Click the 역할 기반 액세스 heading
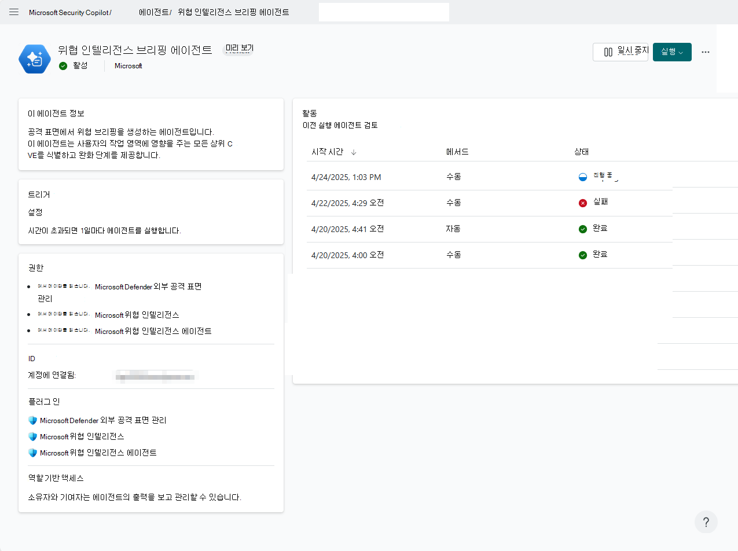Screen dimensions: 738x551 point(56,479)
